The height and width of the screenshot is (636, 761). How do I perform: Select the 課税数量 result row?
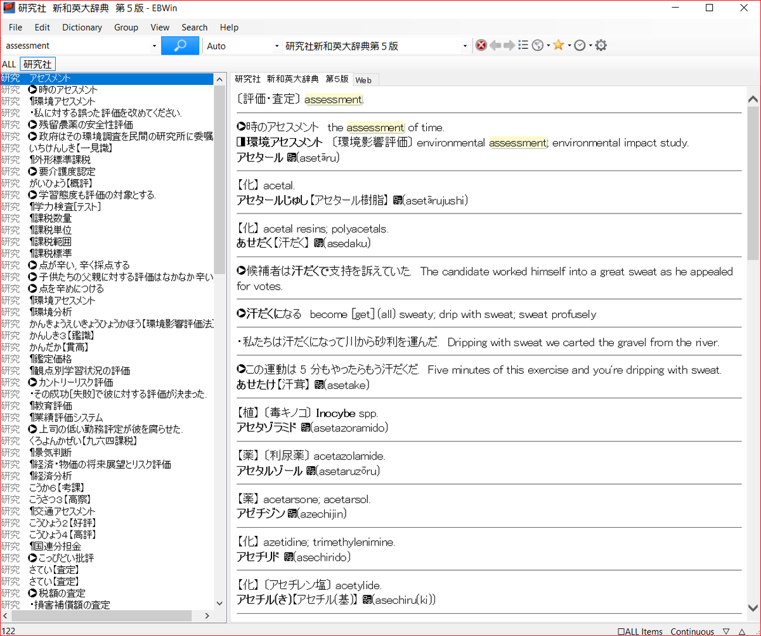coord(107,219)
